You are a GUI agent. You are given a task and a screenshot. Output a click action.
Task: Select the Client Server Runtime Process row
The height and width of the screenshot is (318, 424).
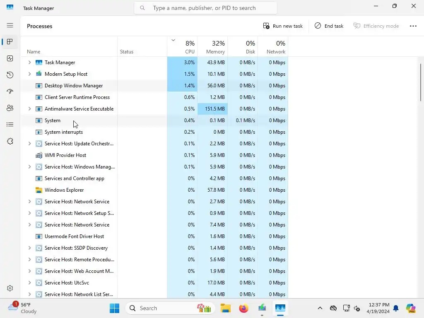click(x=154, y=97)
